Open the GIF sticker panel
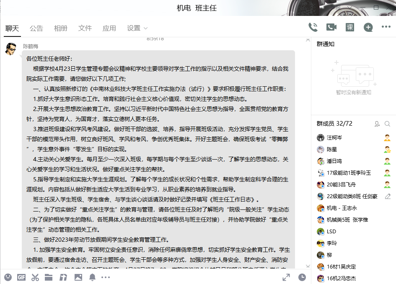The width and height of the screenshot is (396, 284). [x=22, y=277]
